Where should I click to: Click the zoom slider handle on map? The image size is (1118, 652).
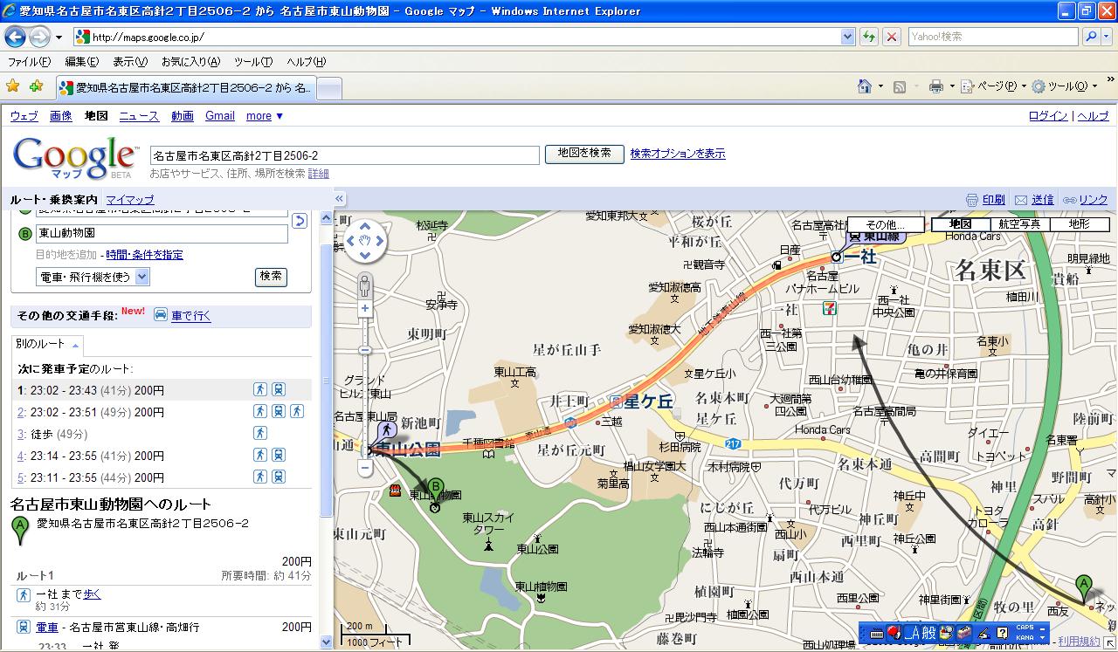coord(365,350)
